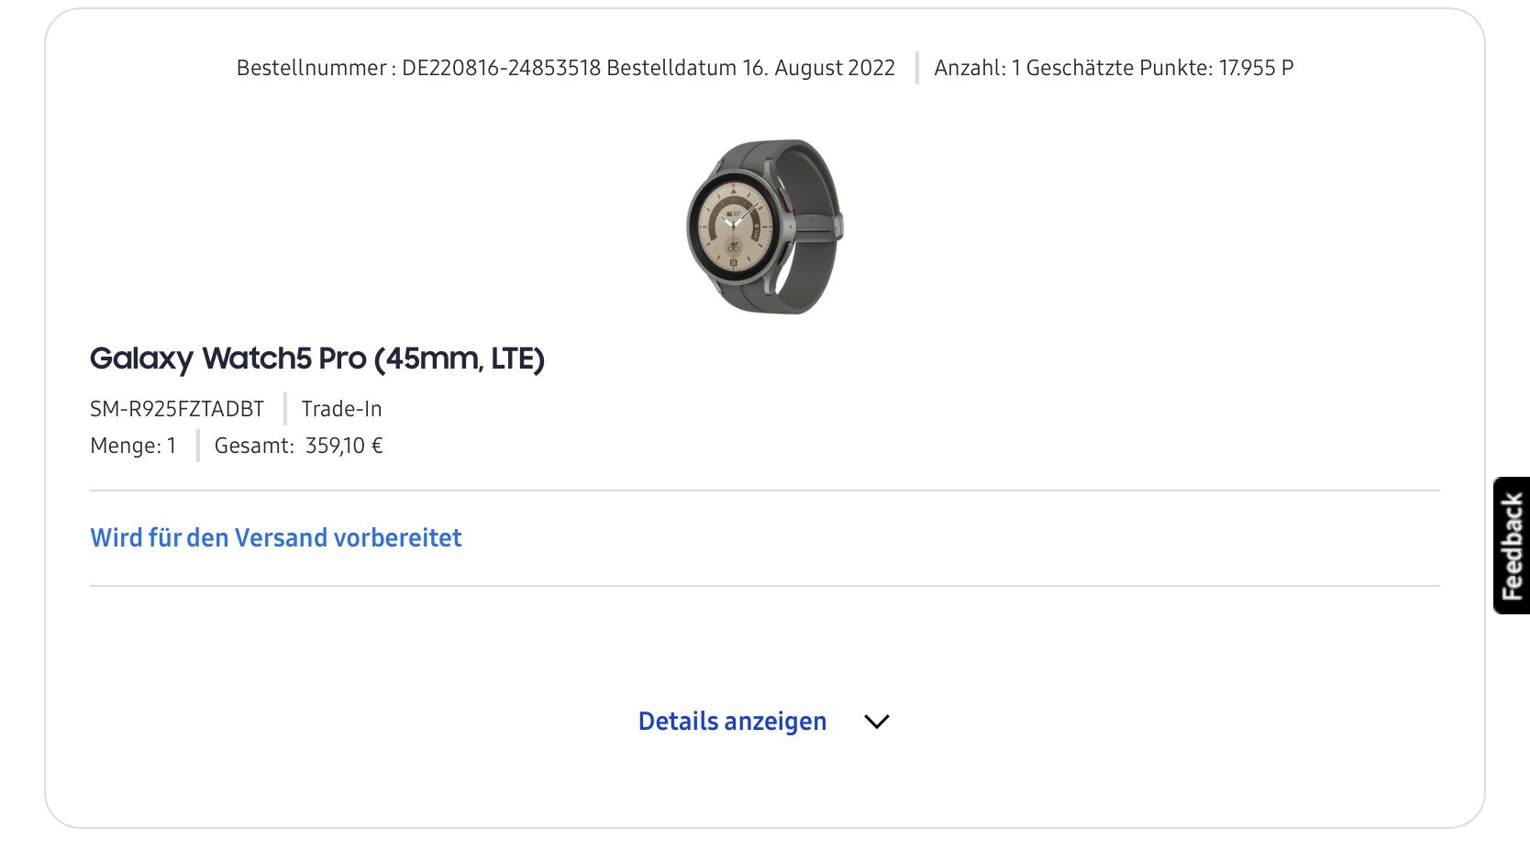Click the Bestellnummer label
This screenshot has height=861, width=1530.
coord(311,68)
